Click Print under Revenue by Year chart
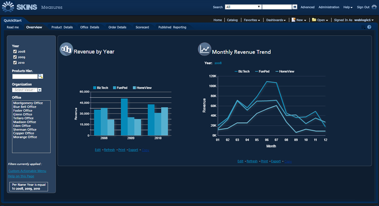This screenshot has height=206, width=379. tap(122, 150)
